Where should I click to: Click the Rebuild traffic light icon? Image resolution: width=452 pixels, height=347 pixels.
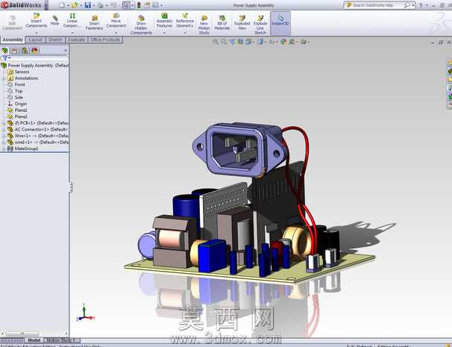139,5
